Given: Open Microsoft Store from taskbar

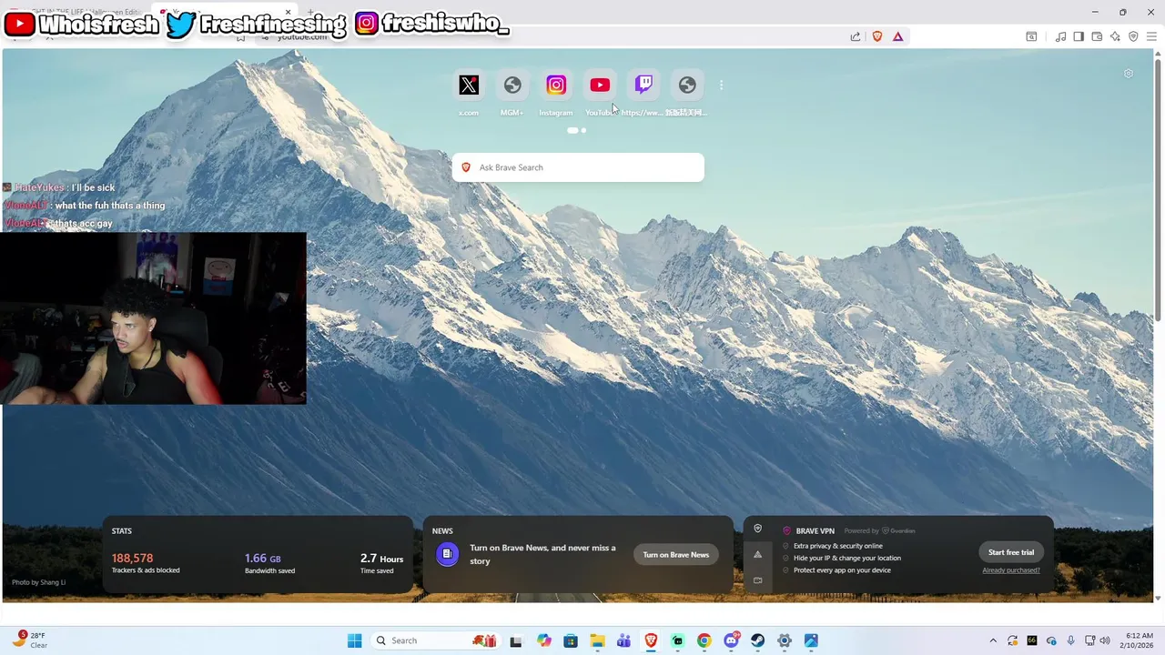Looking at the screenshot, I should (571, 640).
